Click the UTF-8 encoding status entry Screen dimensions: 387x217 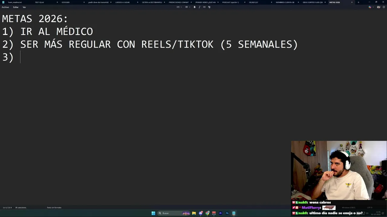tap(370, 208)
